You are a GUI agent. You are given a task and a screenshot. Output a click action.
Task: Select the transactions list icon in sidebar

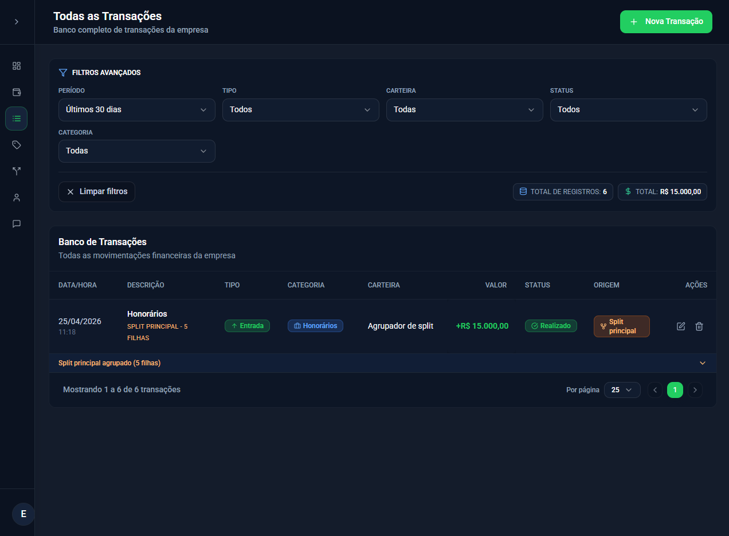(x=17, y=119)
